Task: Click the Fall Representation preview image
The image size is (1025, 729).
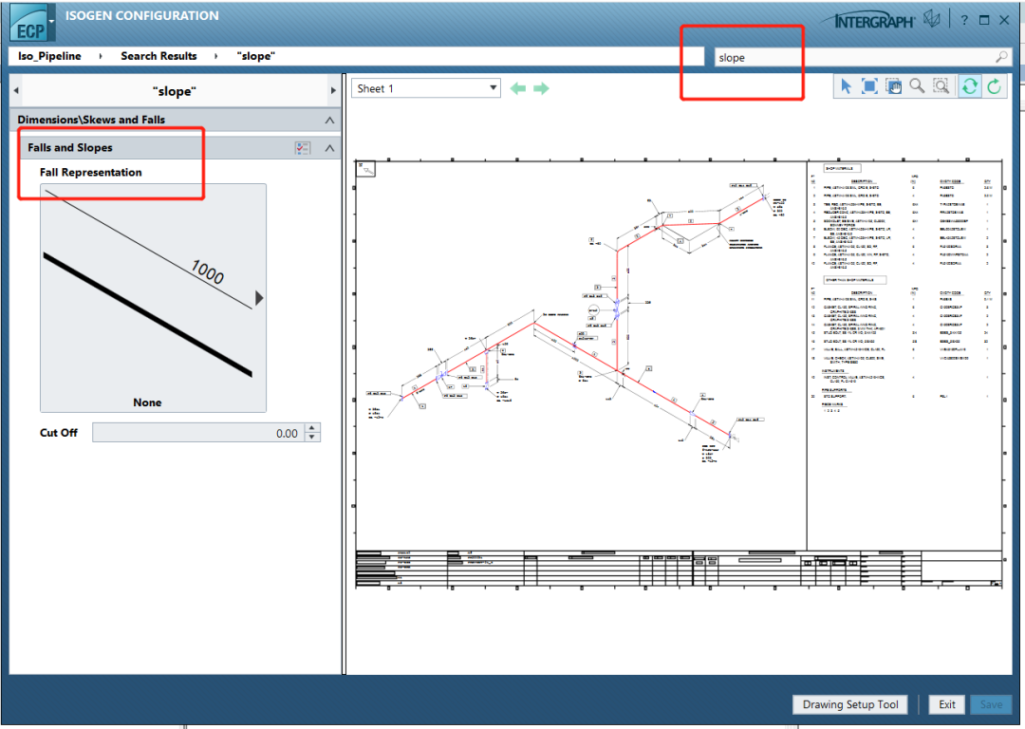Action: (x=153, y=297)
